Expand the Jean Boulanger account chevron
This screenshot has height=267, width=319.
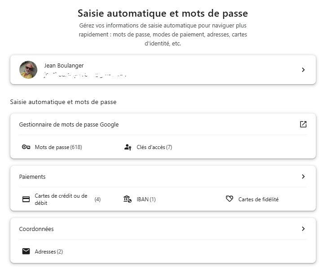pos(303,70)
